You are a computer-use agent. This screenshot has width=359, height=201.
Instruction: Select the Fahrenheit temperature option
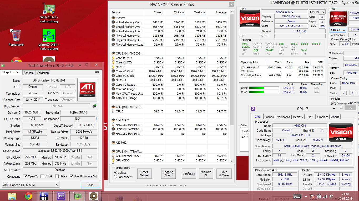point(115,177)
